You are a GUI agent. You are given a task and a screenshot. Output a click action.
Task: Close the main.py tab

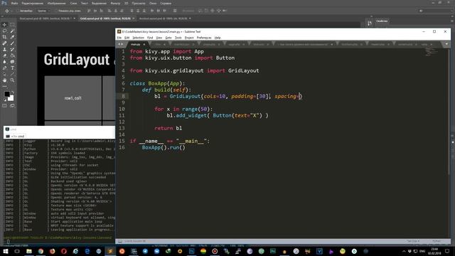point(144,44)
